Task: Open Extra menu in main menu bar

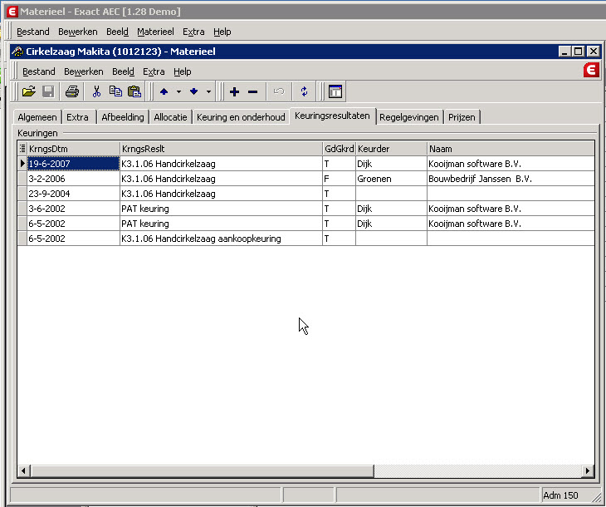Action: pyautogui.click(x=193, y=32)
